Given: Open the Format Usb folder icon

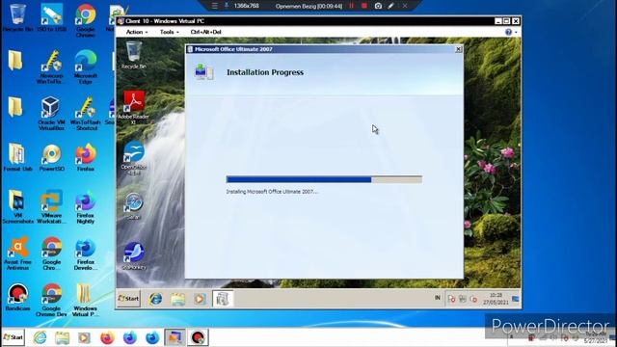Looking at the screenshot, I should (x=17, y=157).
